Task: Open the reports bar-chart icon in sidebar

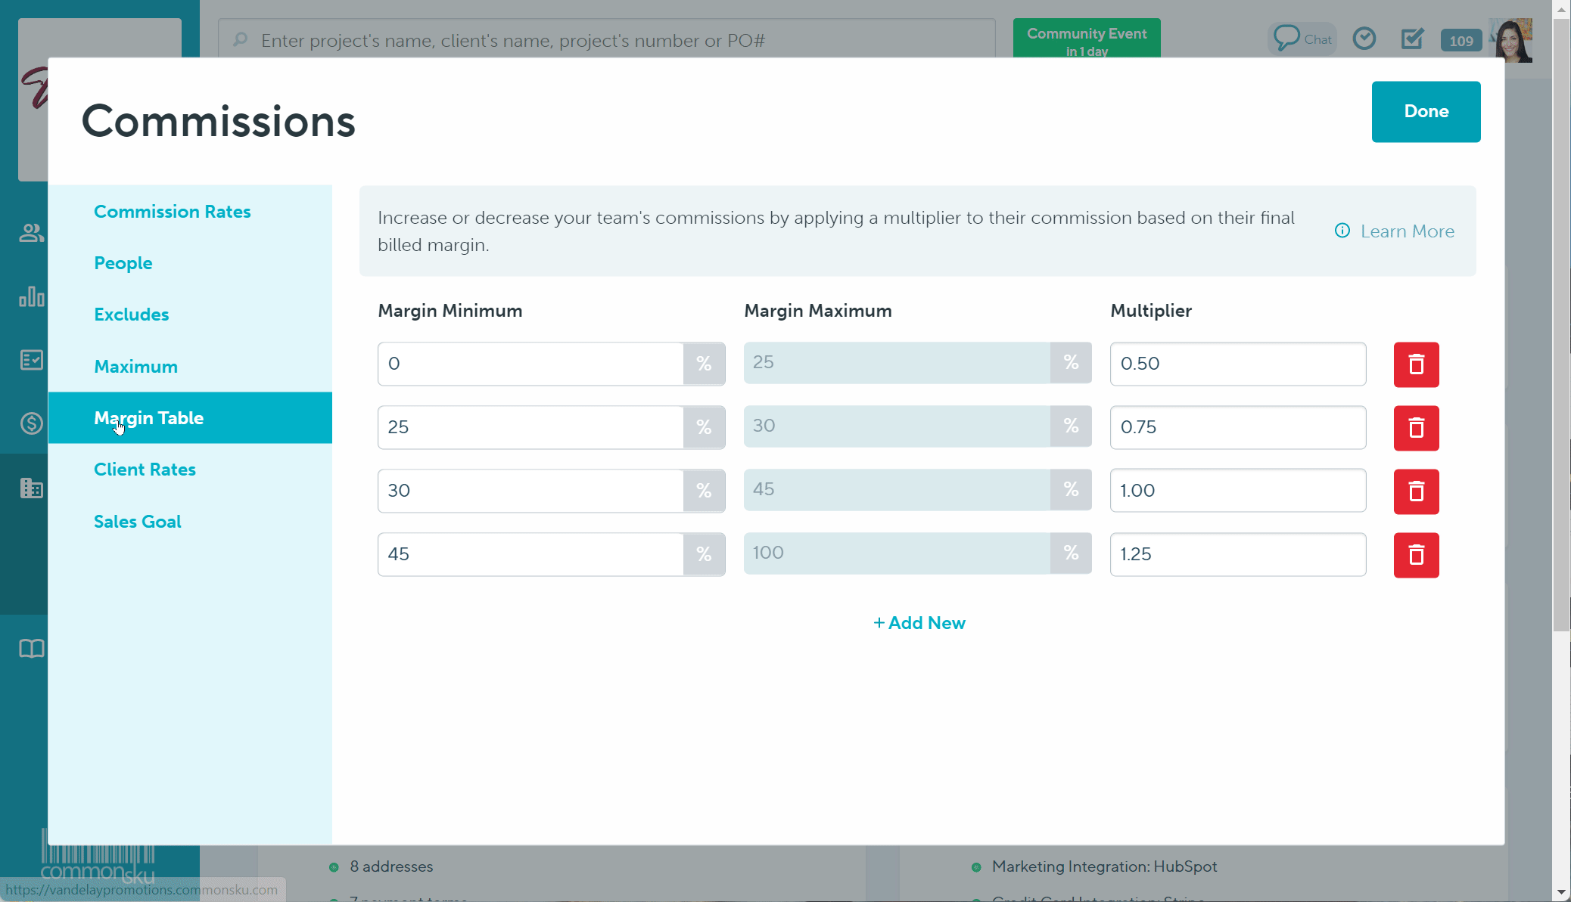Action: (30, 297)
